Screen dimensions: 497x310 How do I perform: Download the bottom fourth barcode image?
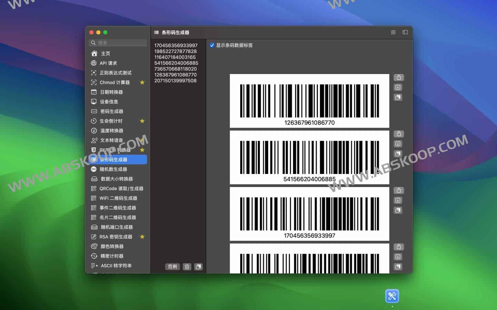(x=398, y=257)
